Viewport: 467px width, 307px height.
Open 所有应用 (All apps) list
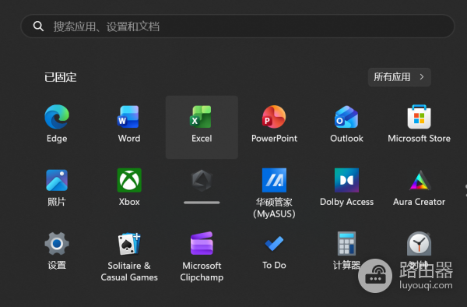click(x=399, y=77)
